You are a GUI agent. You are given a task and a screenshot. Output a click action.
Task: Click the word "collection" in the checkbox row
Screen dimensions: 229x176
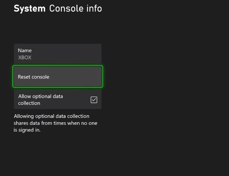tap(29, 103)
